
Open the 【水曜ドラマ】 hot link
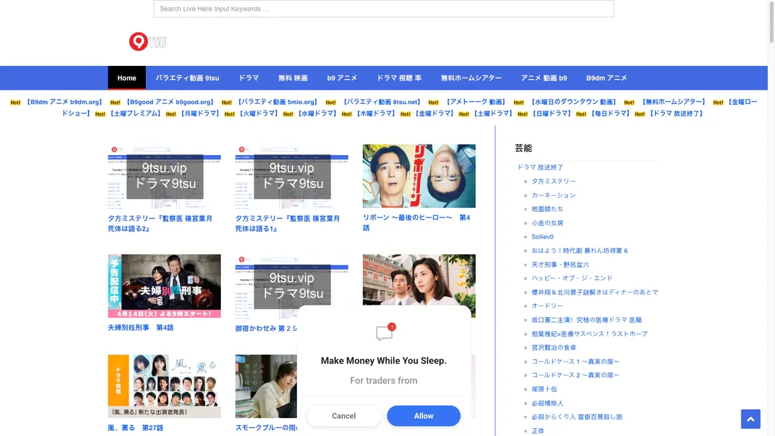pos(317,114)
